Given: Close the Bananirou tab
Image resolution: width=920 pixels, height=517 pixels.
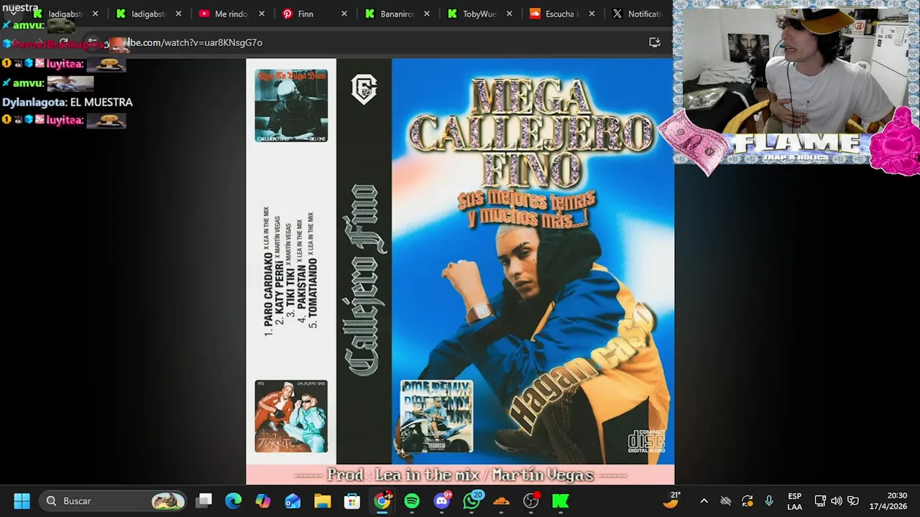Looking at the screenshot, I should pos(427,14).
